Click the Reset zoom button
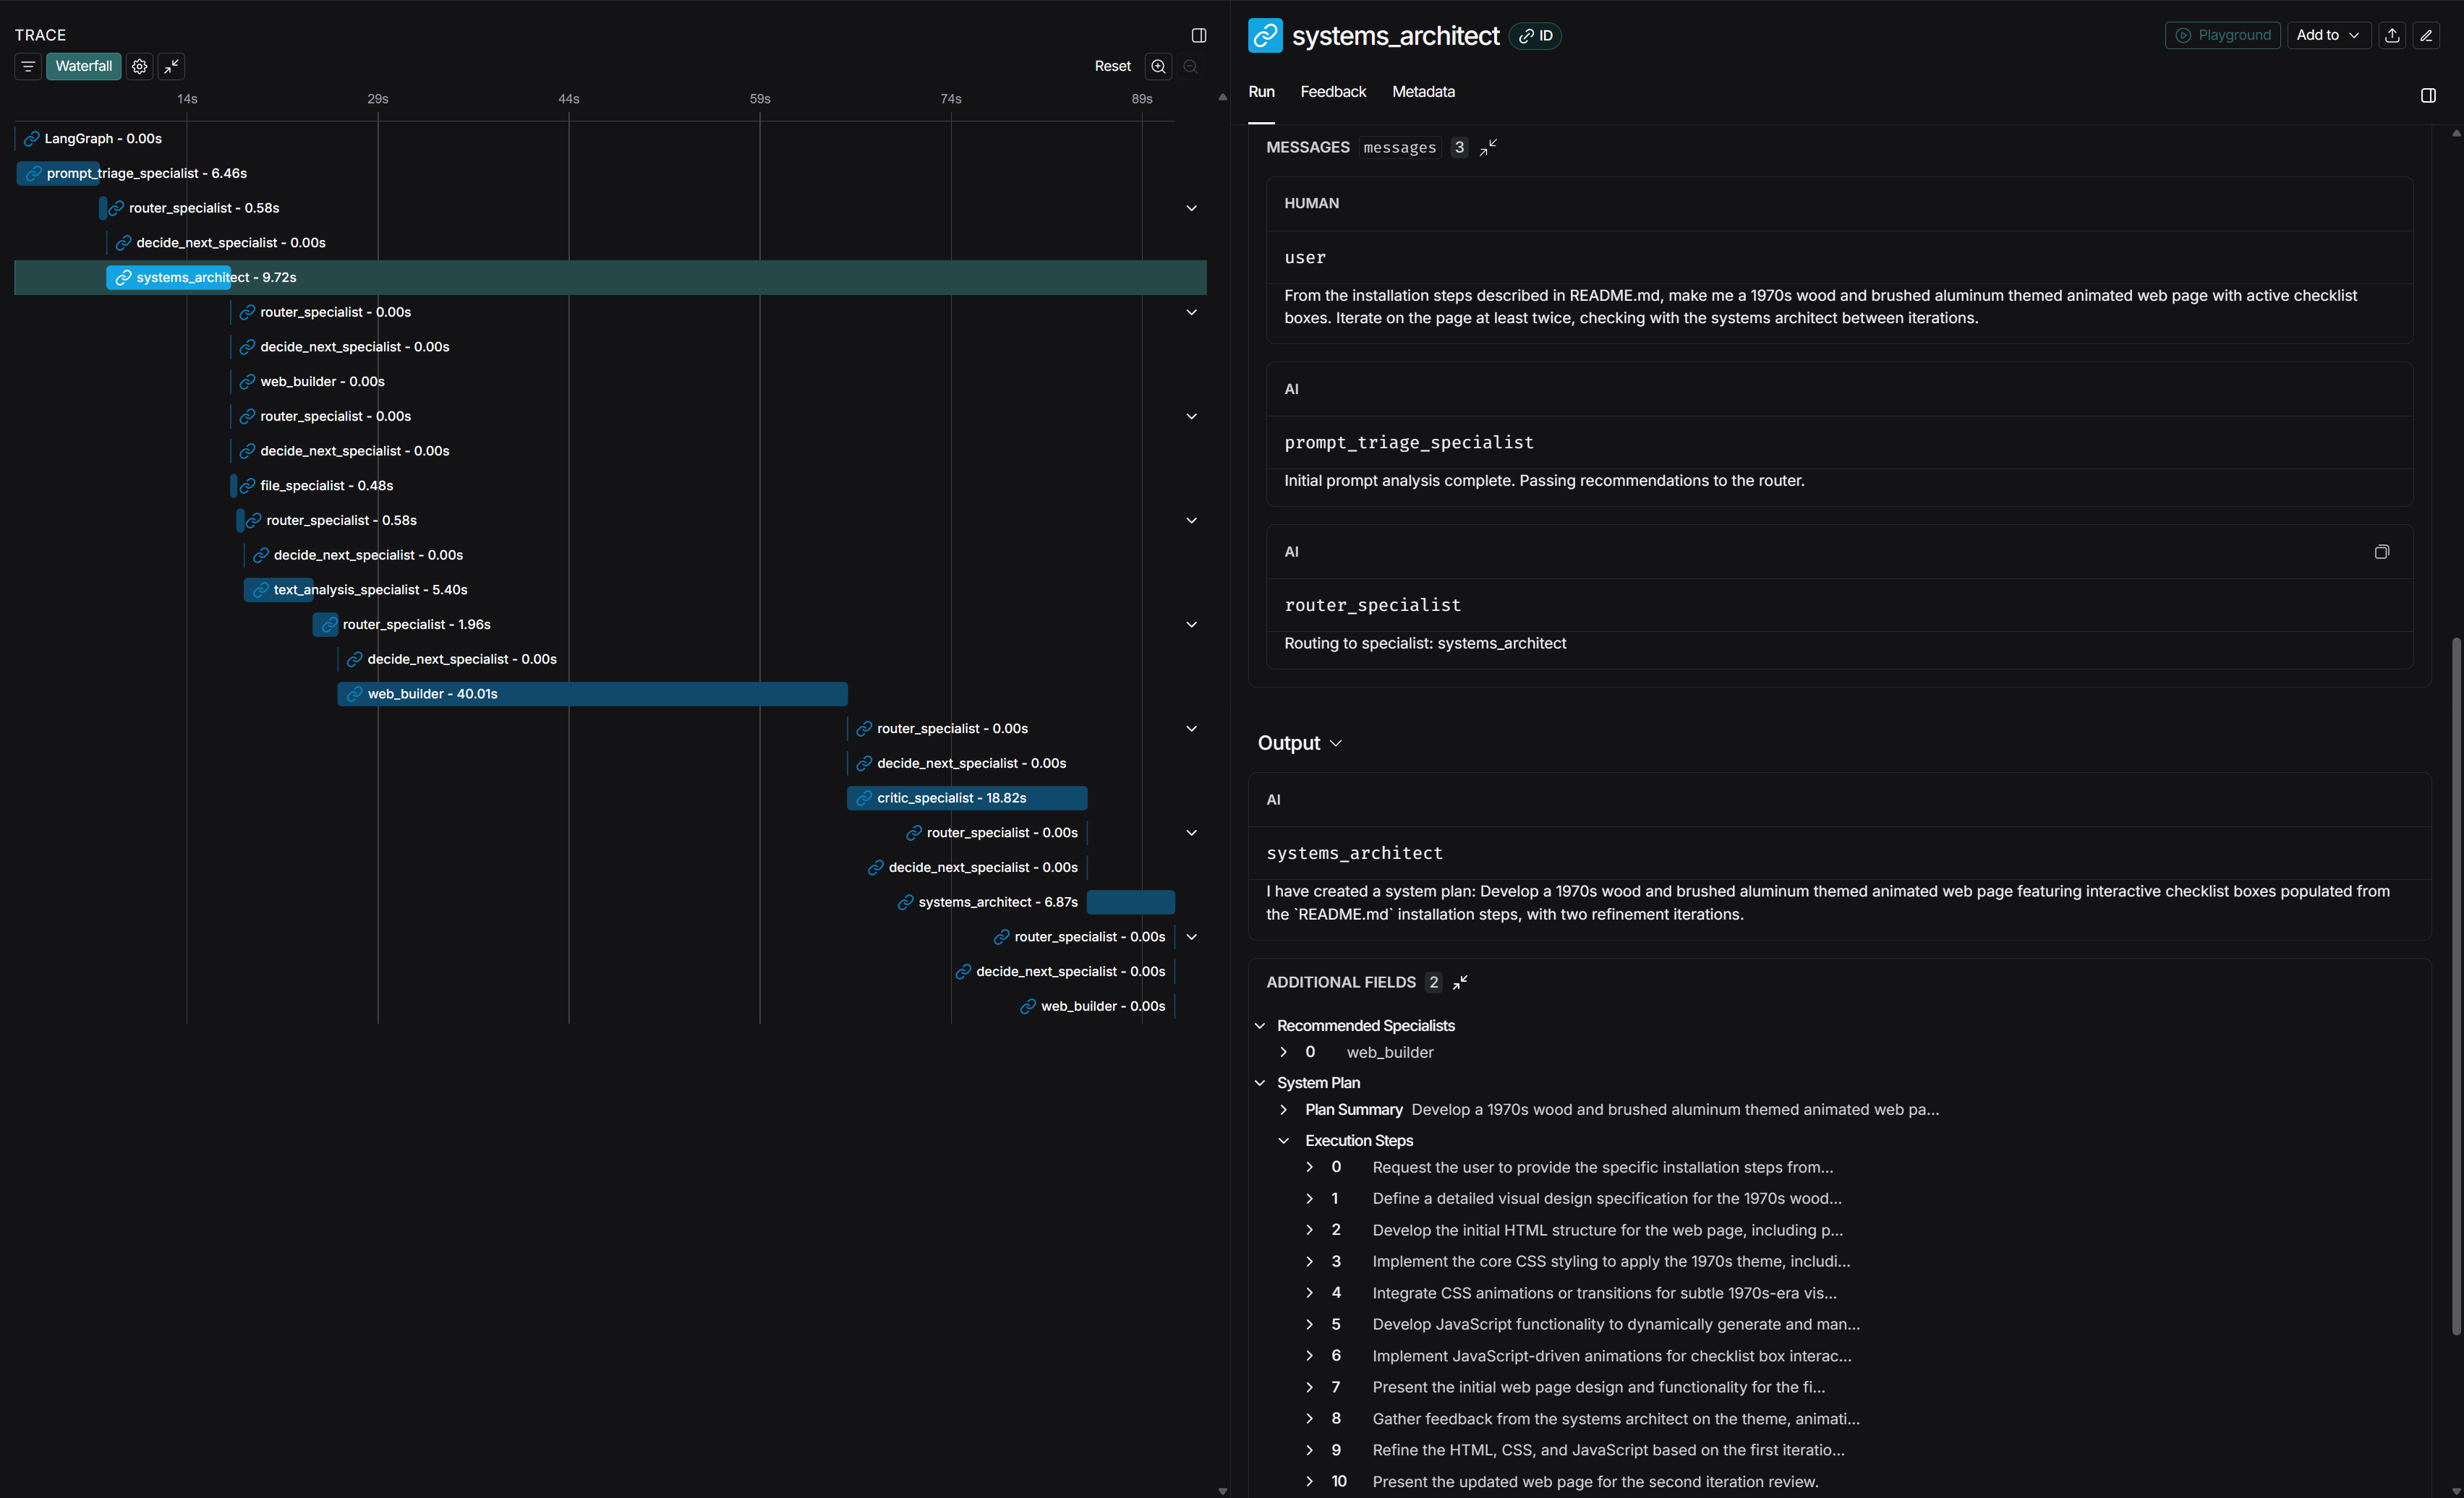This screenshot has height=1498, width=2464. [x=1112, y=66]
